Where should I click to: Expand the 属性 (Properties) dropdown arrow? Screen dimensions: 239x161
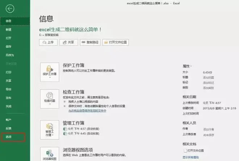click(x=191, y=66)
